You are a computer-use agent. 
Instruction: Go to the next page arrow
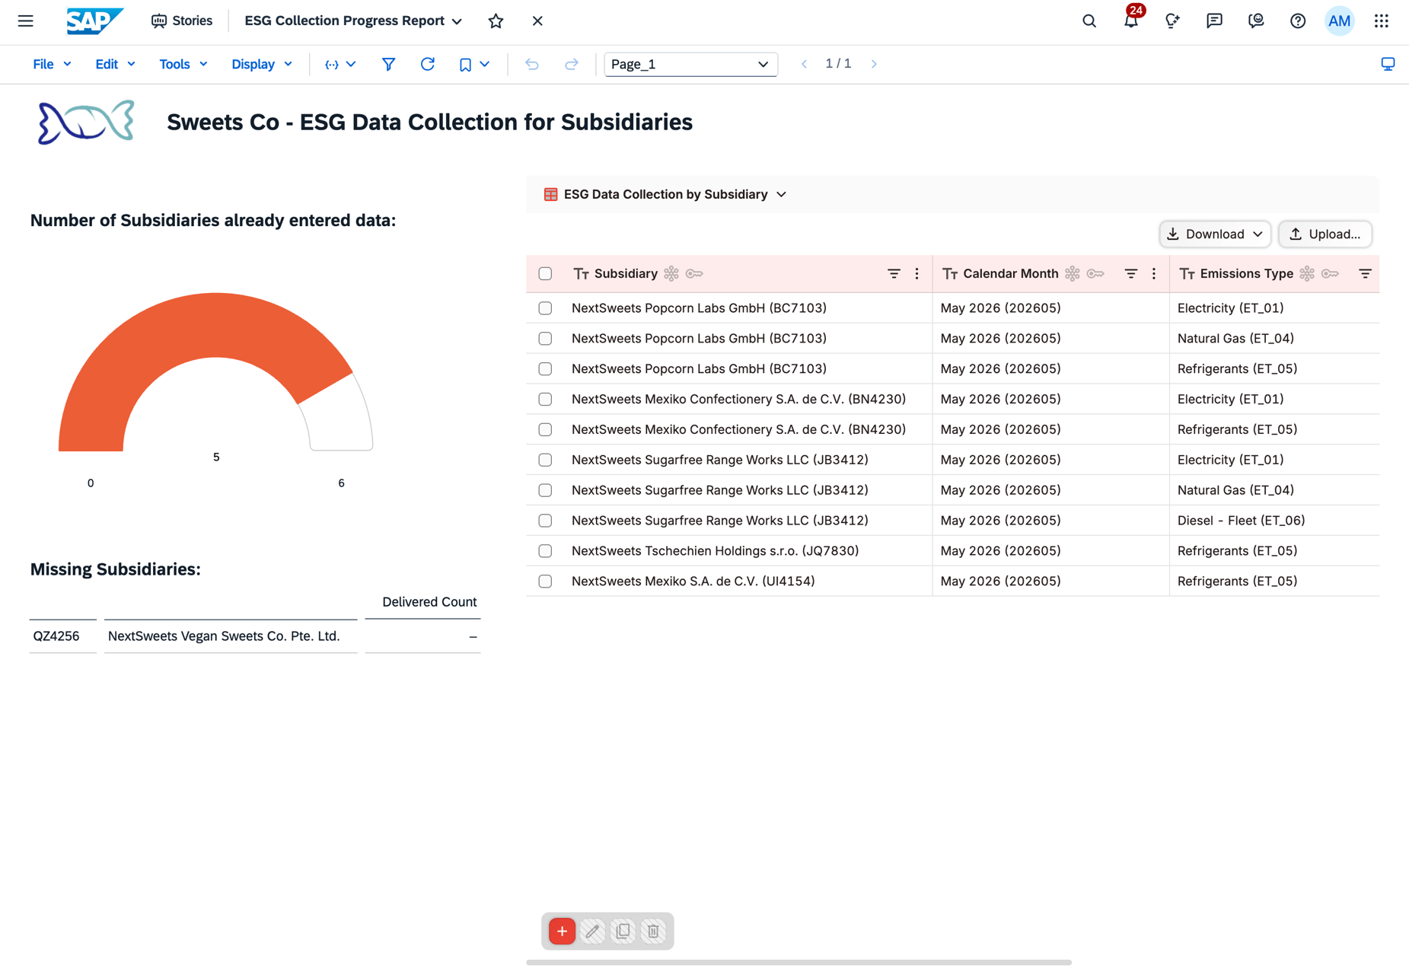(x=874, y=64)
